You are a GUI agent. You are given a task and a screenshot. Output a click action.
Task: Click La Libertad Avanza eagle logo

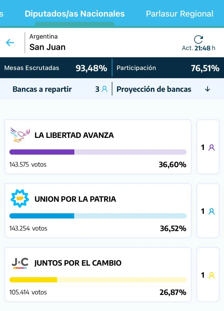[x=20, y=135]
